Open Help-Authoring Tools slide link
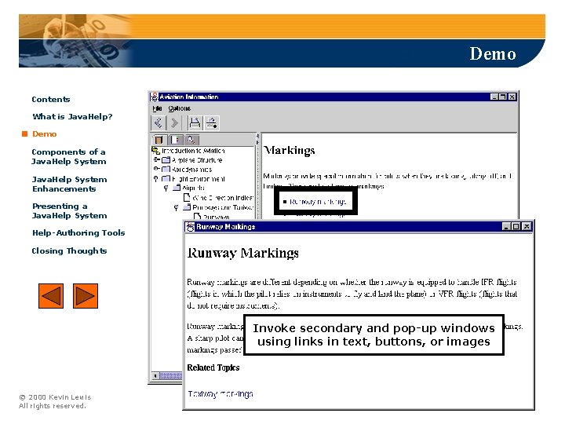The width and height of the screenshot is (565, 424). pos(78,233)
